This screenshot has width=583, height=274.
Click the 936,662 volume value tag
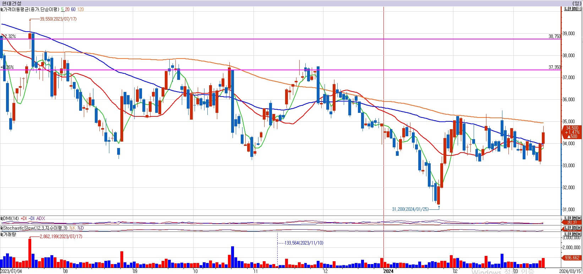[572, 258]
